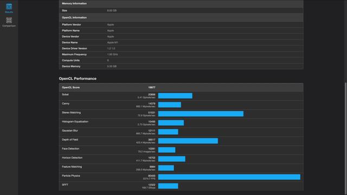347x195 pixels.
Task: Open the Results section in the sidebar
Action: point(9,8)
